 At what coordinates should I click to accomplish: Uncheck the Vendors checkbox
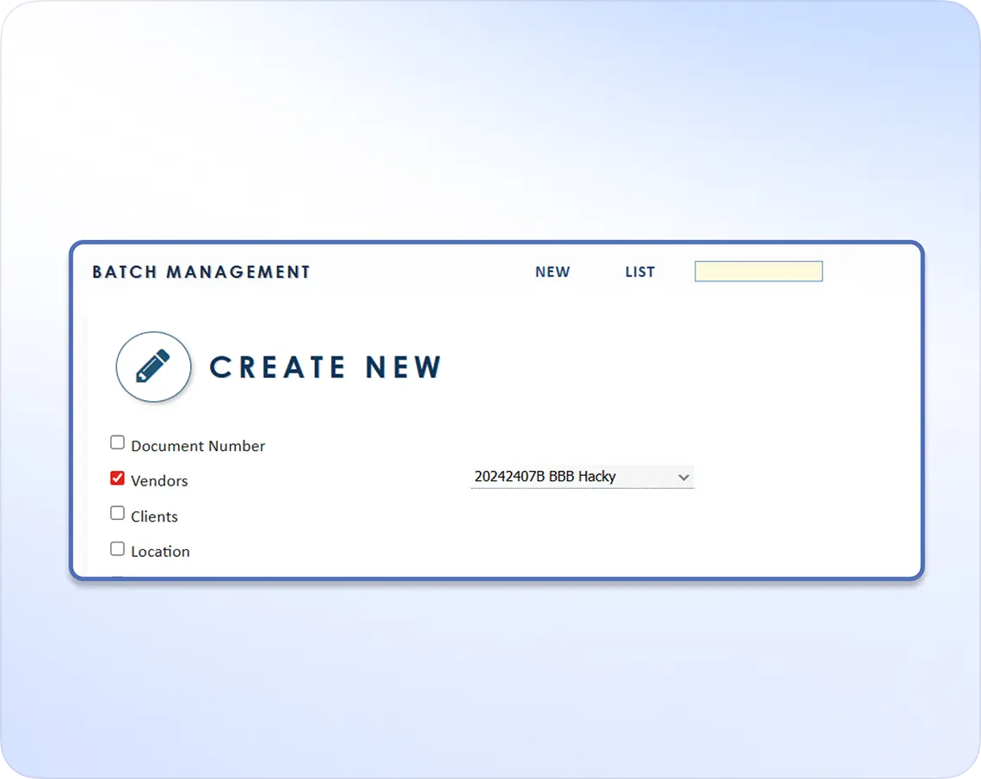117,478
